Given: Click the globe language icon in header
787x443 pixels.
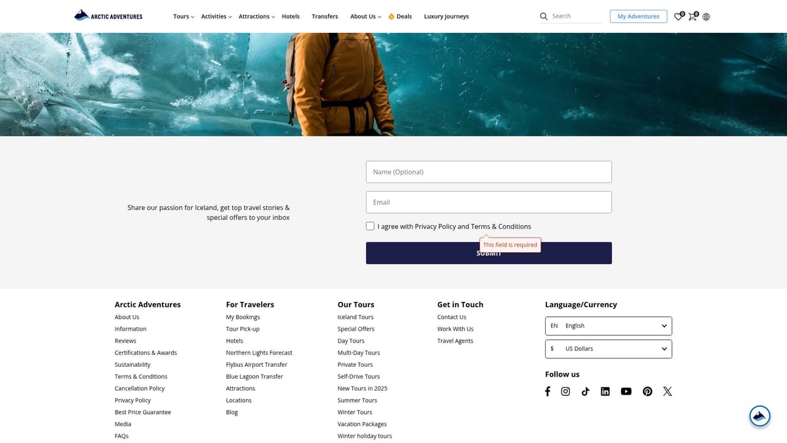Looking at the screenshot, I should coord(706,16).
